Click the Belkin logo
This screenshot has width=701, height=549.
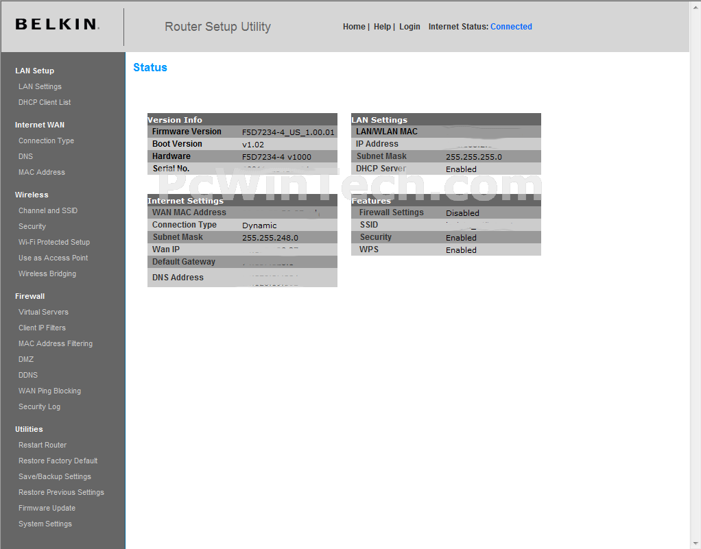[57, 25]
